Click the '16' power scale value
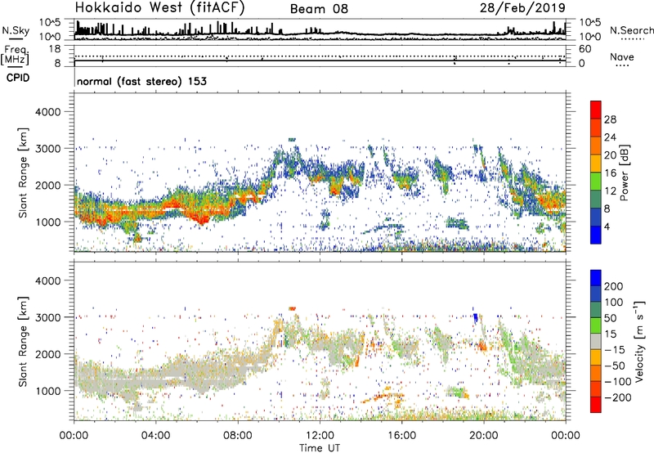Image resolution: width=654 pixels, height=453 pixels. click(610, 173)
